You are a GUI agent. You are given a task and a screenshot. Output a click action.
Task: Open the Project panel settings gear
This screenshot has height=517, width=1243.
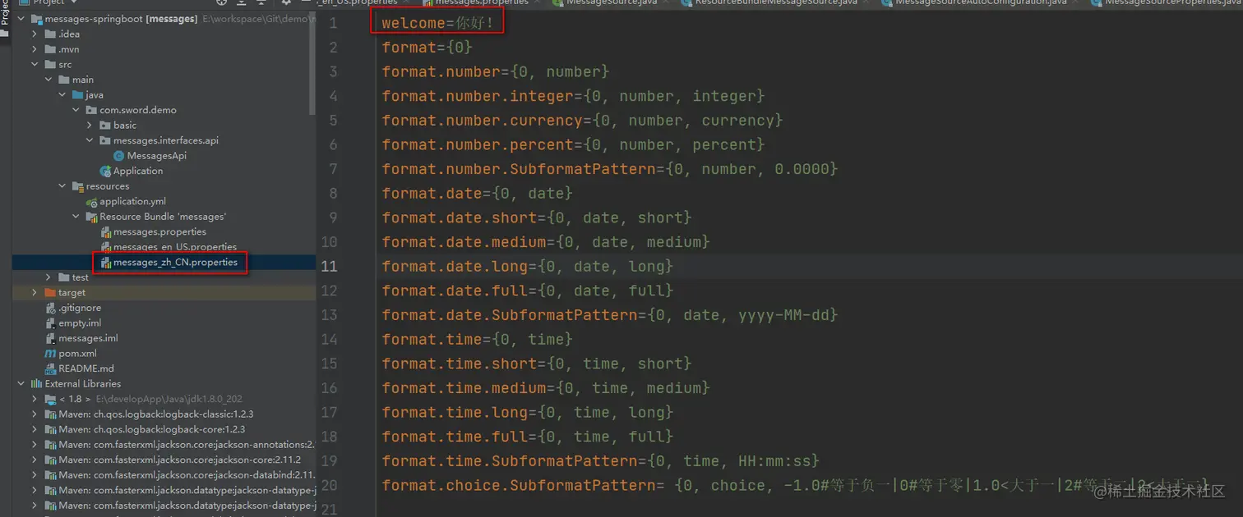click(285, 2)
